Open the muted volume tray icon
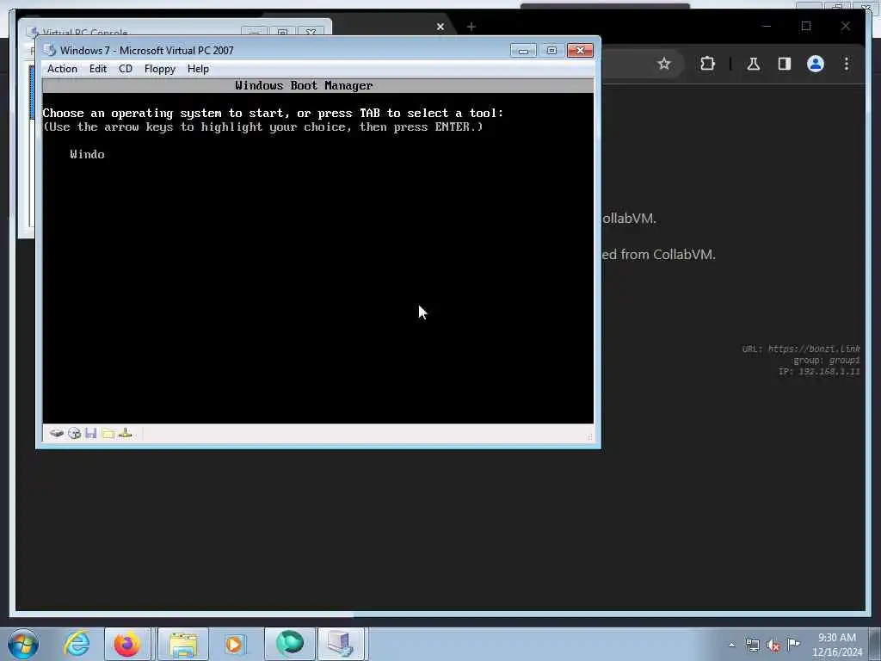The height and width of the screenshot is (661, 881). pyautogui.click(x=773, y=646)
